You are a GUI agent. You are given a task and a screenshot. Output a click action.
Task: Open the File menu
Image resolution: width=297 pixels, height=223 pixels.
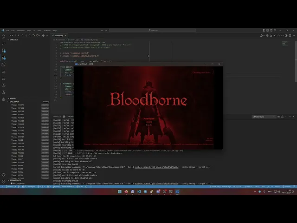pyautogui.click(x=7, y=30)
